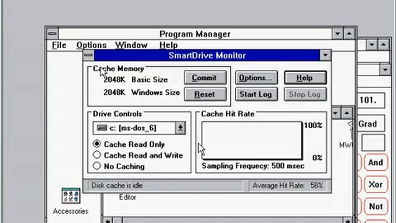Open the File menu in Program Manager

(x=59, y=45)
